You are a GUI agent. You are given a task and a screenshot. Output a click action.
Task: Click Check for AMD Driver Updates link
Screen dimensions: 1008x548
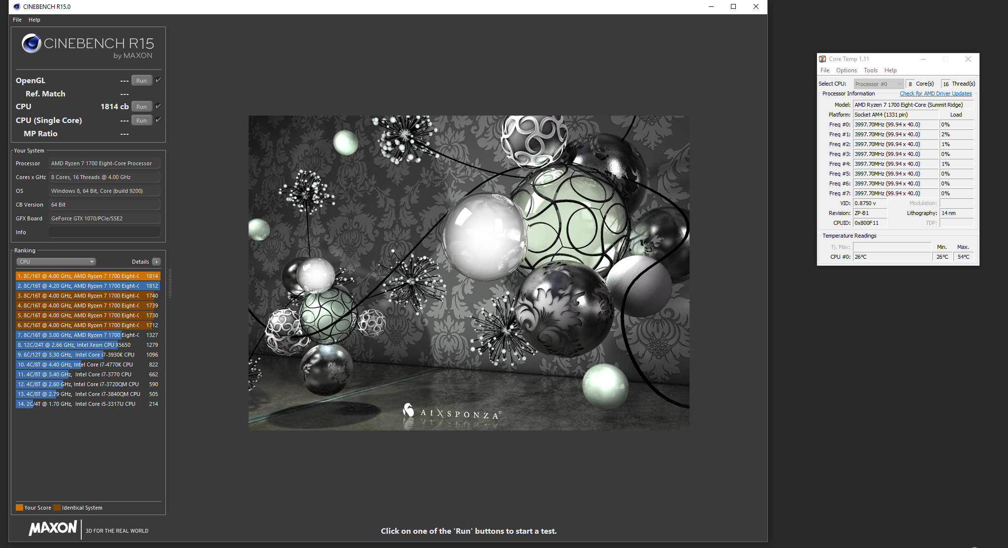tap(936, 93)
